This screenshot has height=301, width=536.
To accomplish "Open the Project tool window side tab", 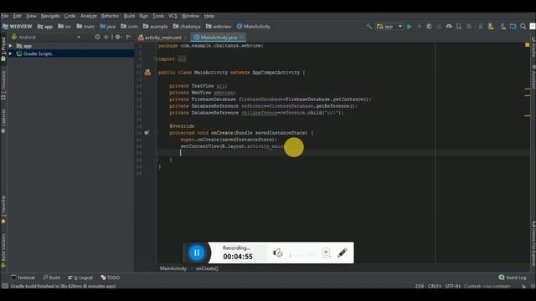I will (x=3, y=48).
